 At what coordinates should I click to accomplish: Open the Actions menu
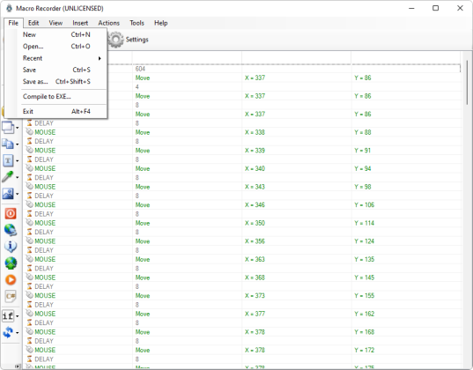109,23
